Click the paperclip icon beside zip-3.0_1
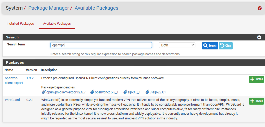The height and width of the screenshot is (127, 265). point(125,92)
